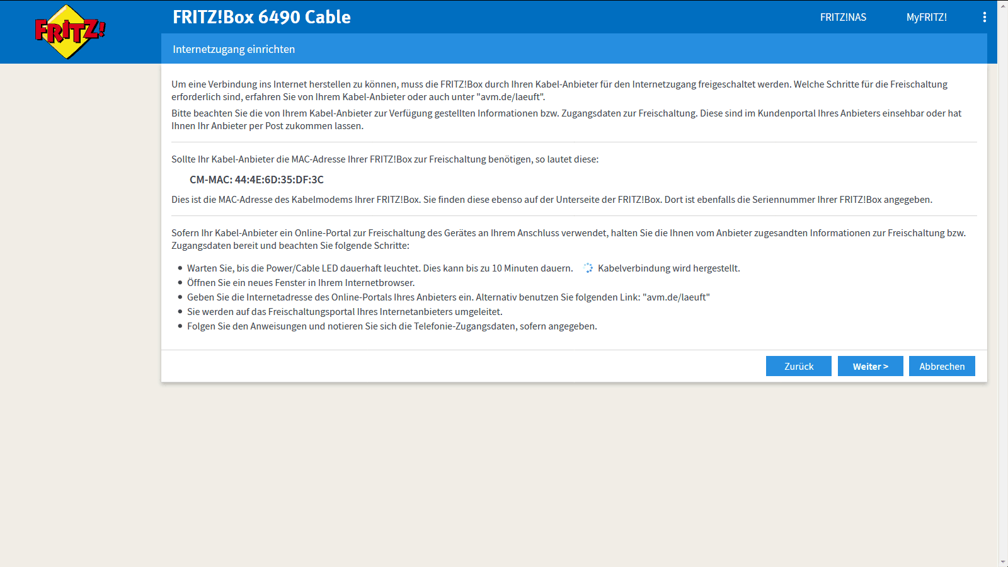Open MyFRITZ! page
The height and width of the screenshot is (567, 1008).
[927, 17]
